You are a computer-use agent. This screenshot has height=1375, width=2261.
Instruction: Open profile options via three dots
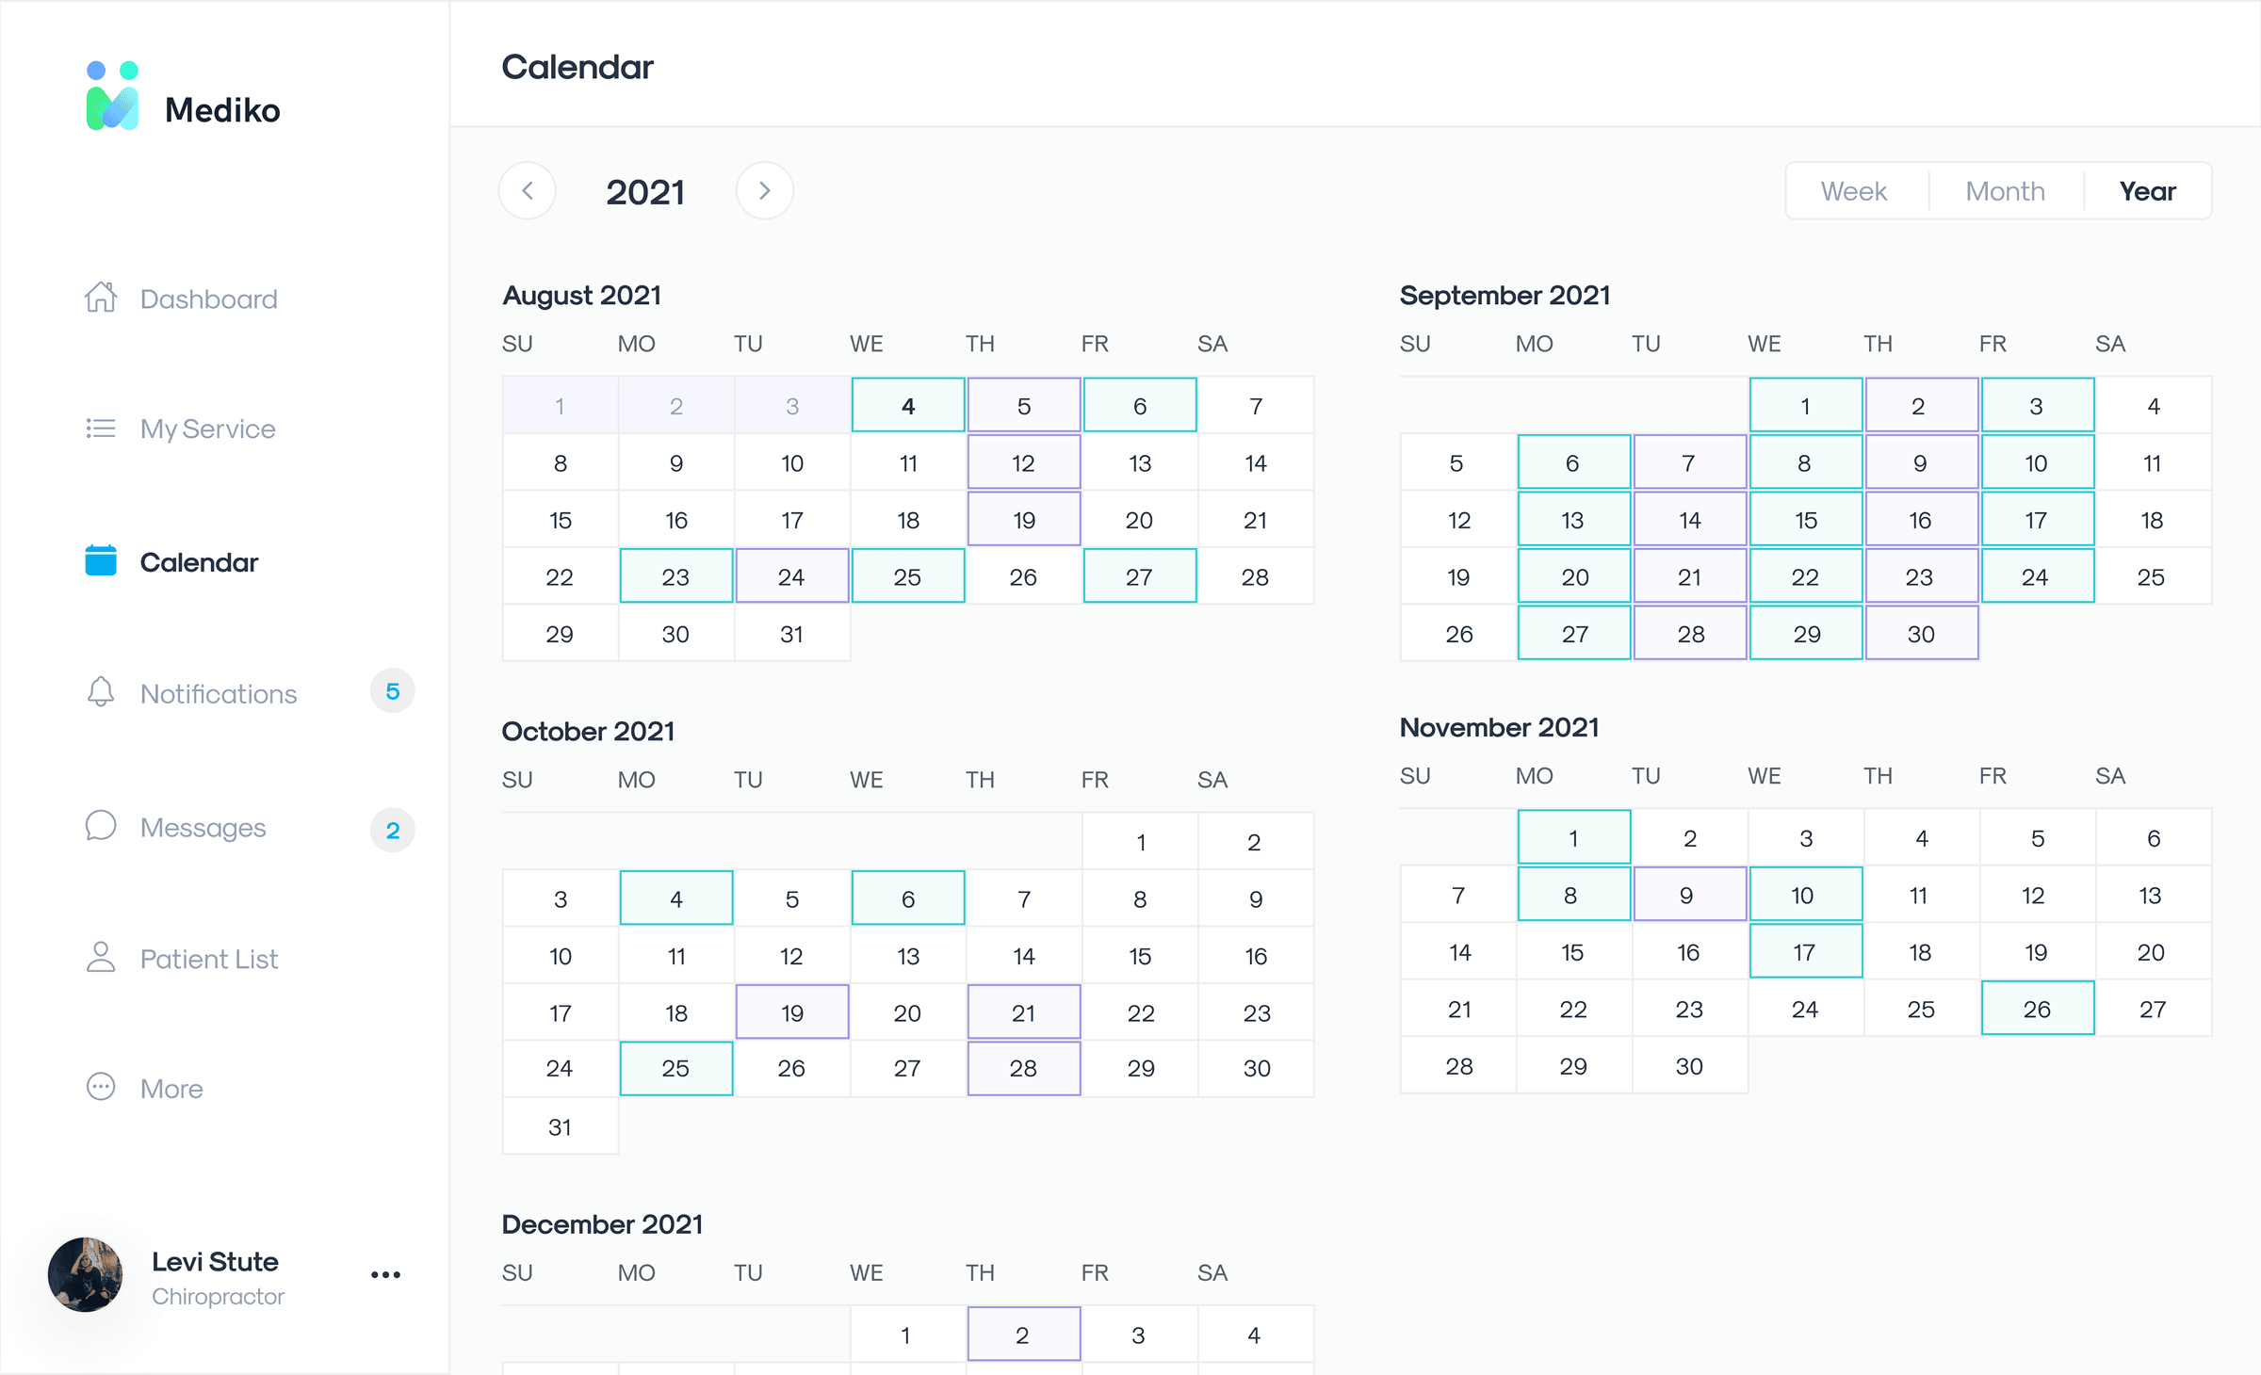pyautogui.click(x=384, y=1274)
